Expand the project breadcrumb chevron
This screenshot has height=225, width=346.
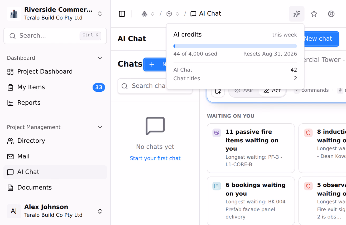coord(177,14)
